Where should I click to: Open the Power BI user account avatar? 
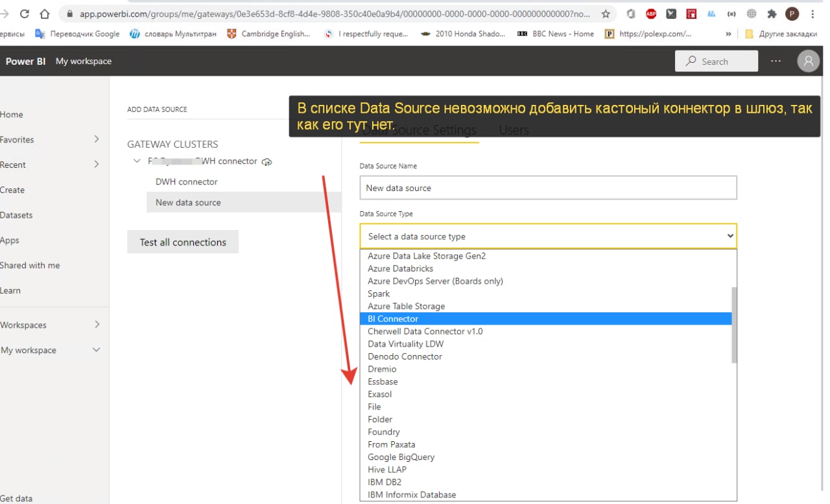coord(808,61)
